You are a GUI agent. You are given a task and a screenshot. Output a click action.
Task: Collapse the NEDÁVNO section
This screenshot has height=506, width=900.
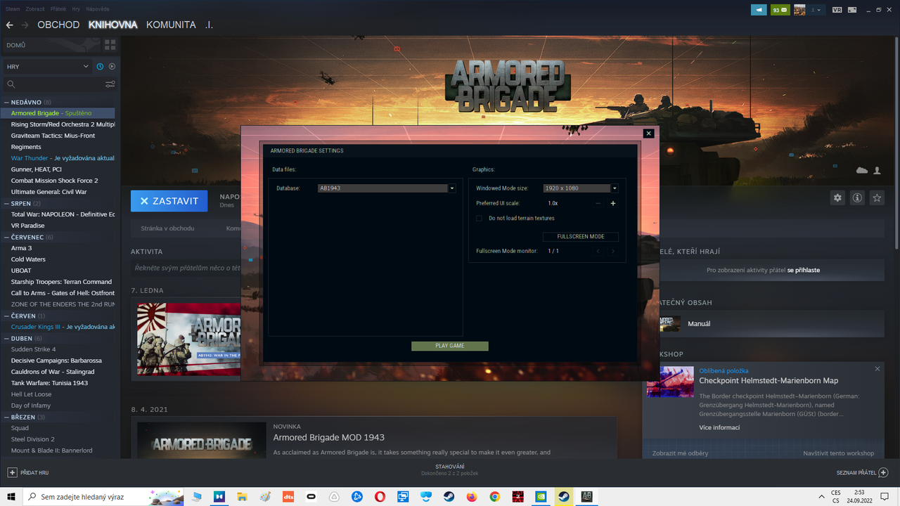(x=6, y=102)
